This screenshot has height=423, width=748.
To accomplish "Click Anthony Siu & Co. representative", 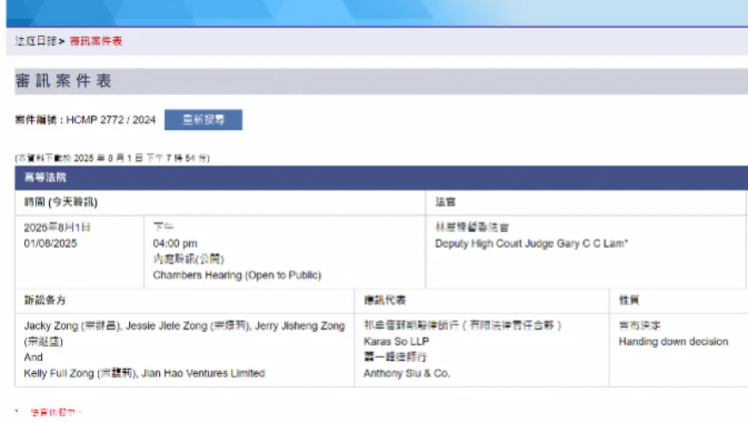I will [x=406, y=373].
